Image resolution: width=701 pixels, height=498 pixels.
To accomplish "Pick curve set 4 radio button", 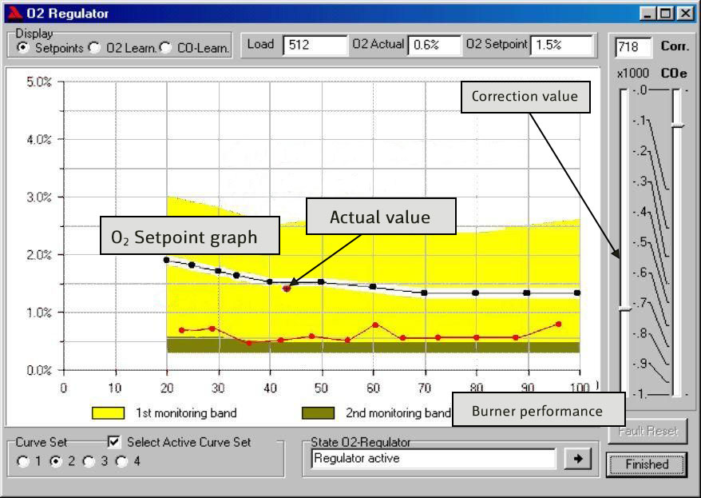I will (121, 461).
